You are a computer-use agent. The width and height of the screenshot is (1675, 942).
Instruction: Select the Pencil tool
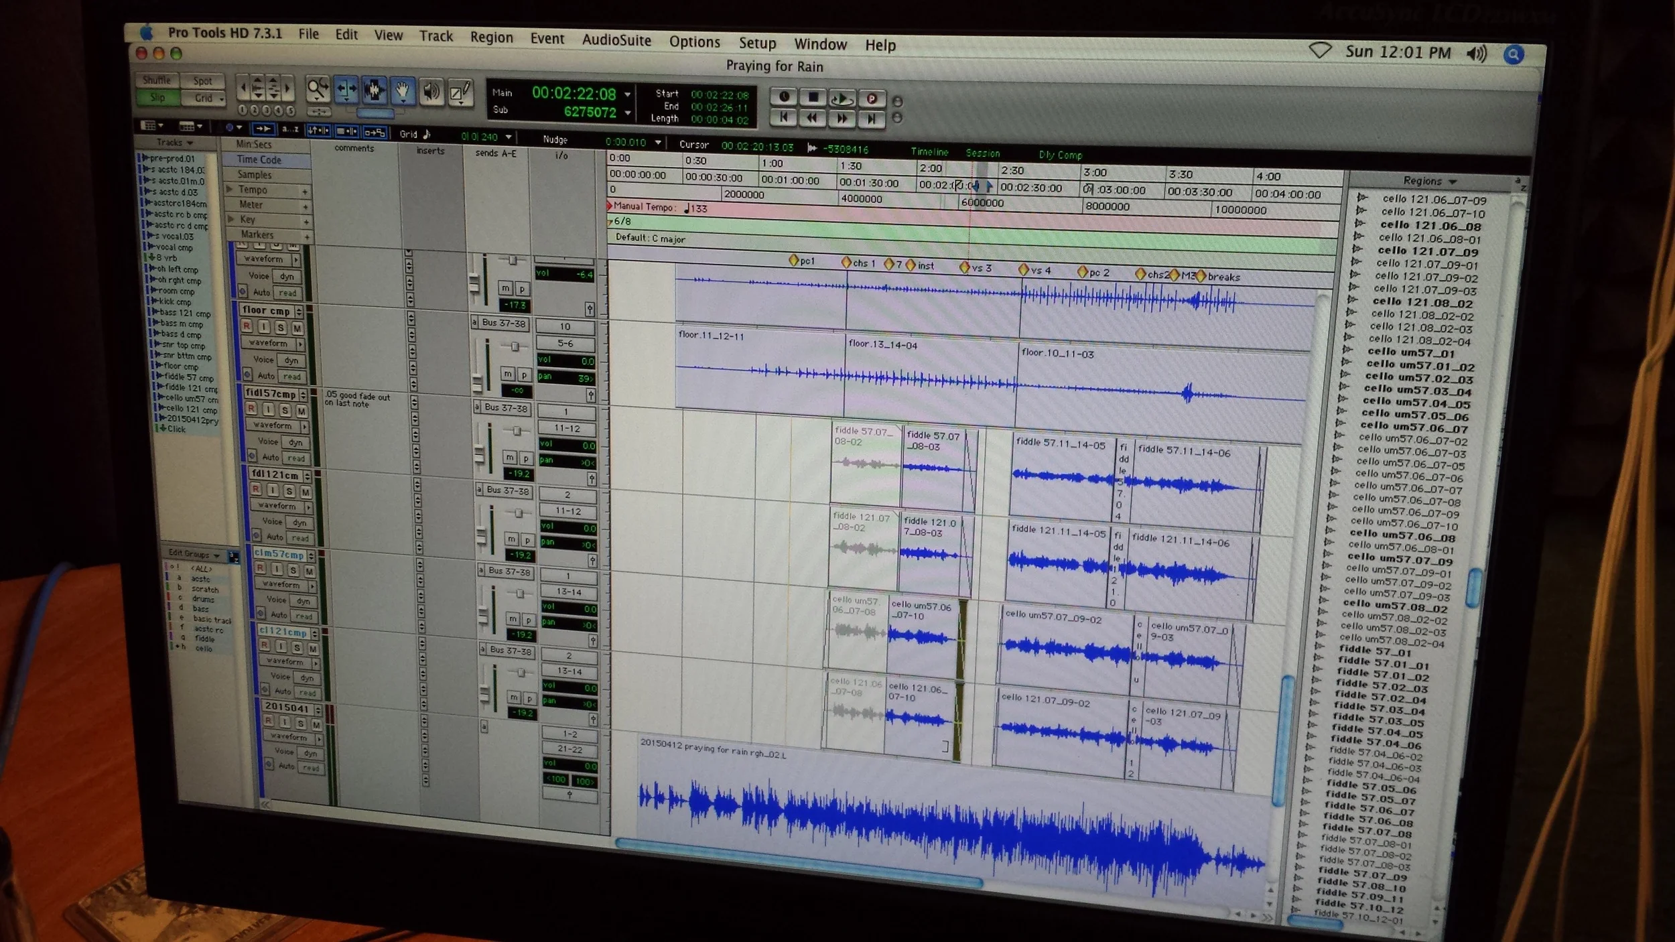[460, 92]
